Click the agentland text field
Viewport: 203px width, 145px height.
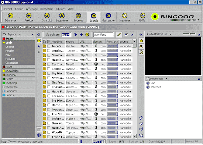click(103, 35)
